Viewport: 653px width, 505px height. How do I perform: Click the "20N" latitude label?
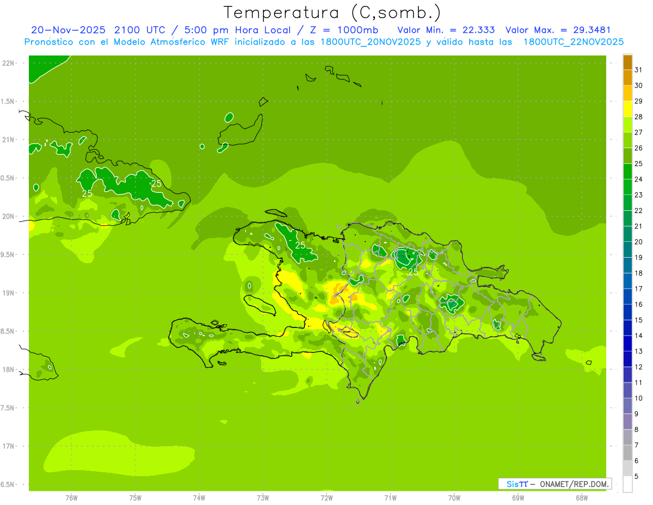coord(9,217)
